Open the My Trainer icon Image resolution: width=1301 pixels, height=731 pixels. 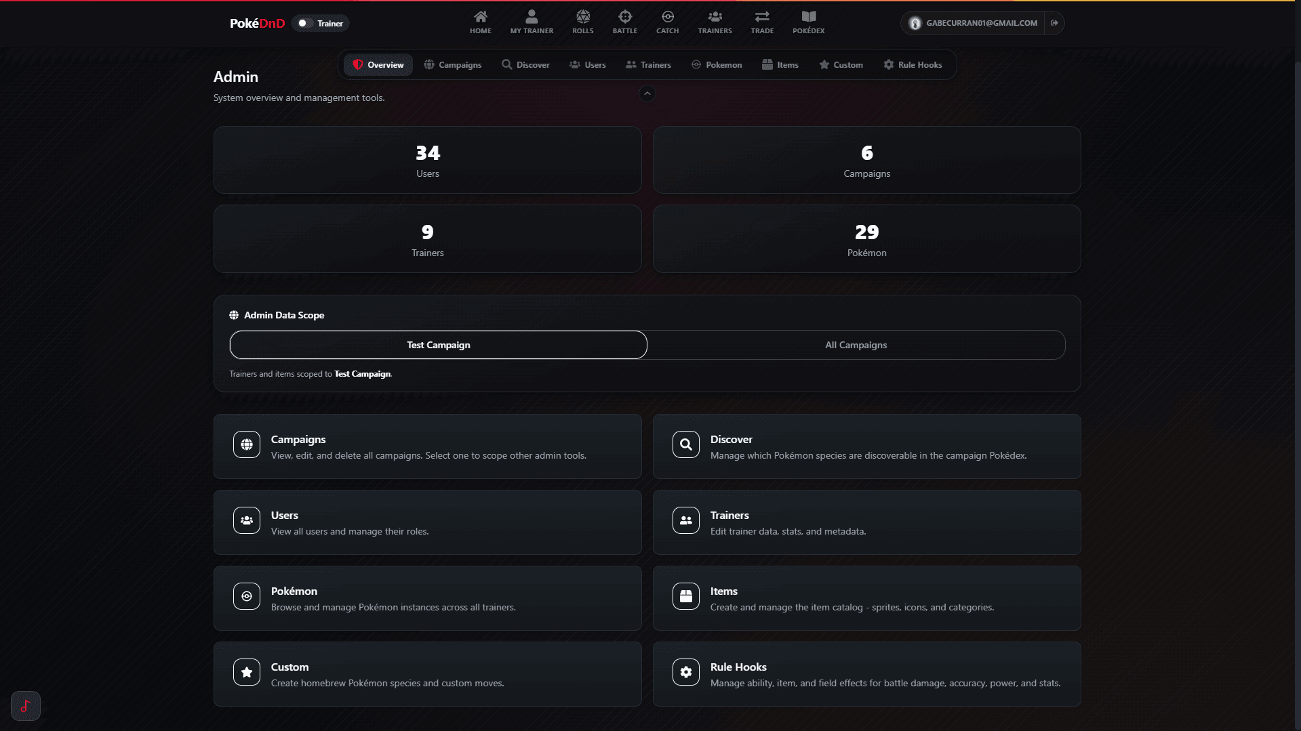[532, 17]
